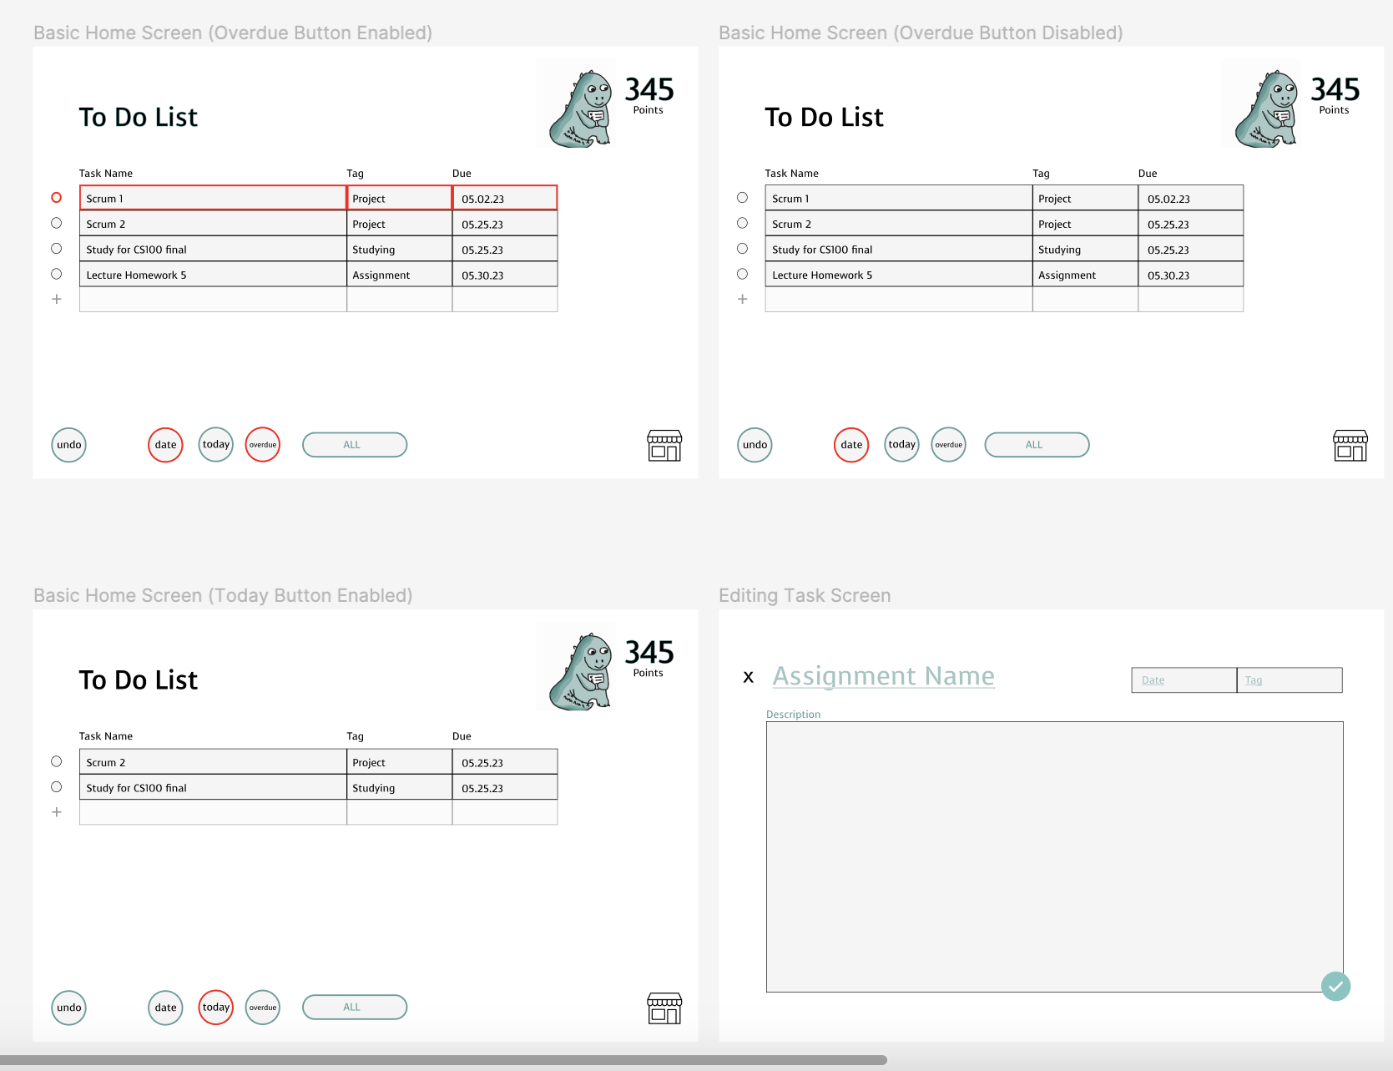1393x1071 pixels.
Task: Complete Lecture Homework 5 in Overdue Enabled screen
Action: pos(57,274)
